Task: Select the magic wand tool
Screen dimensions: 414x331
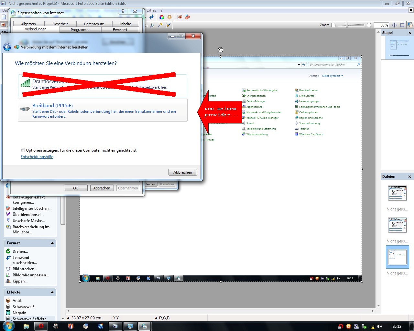Action: click(160, 25)
